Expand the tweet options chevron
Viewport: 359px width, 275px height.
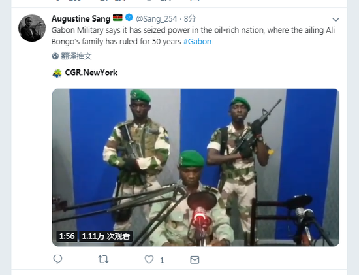[336, 20]
